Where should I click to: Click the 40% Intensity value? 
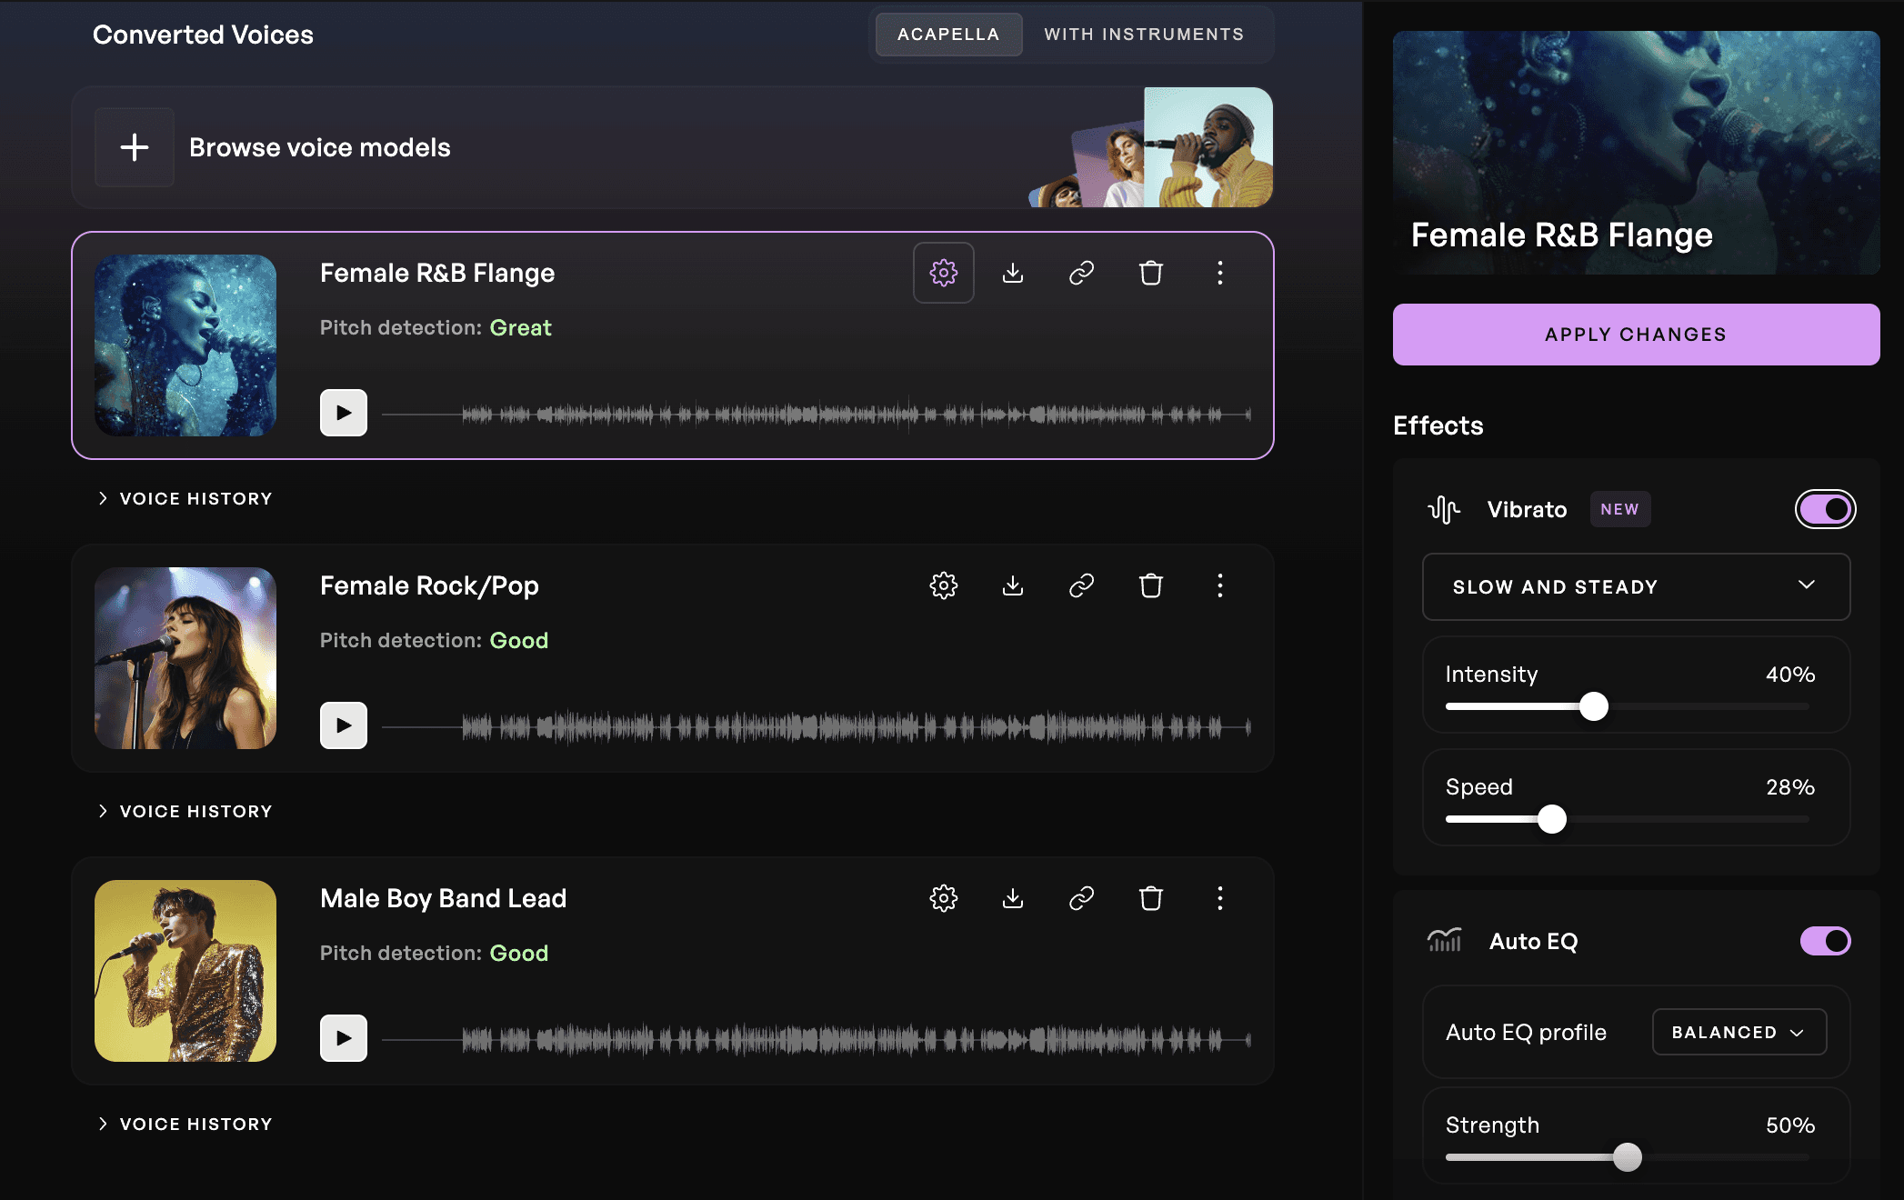pos(1790,675)
